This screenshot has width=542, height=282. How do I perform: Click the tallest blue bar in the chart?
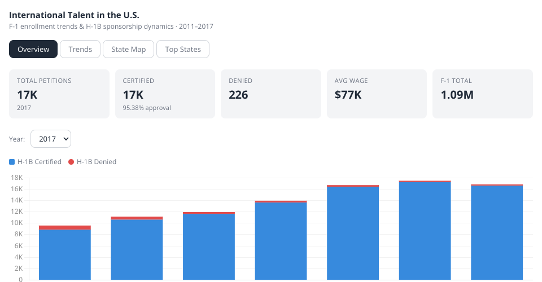(425, 231)
